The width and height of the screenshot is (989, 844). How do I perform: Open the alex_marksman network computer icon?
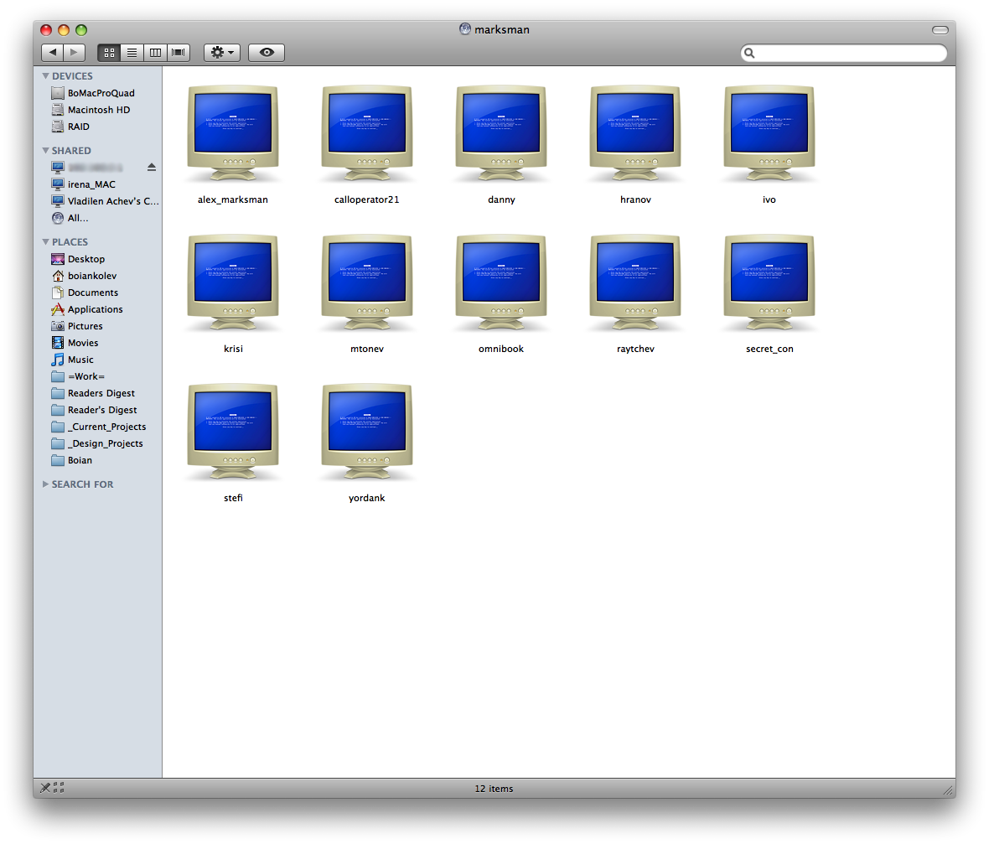232,133
